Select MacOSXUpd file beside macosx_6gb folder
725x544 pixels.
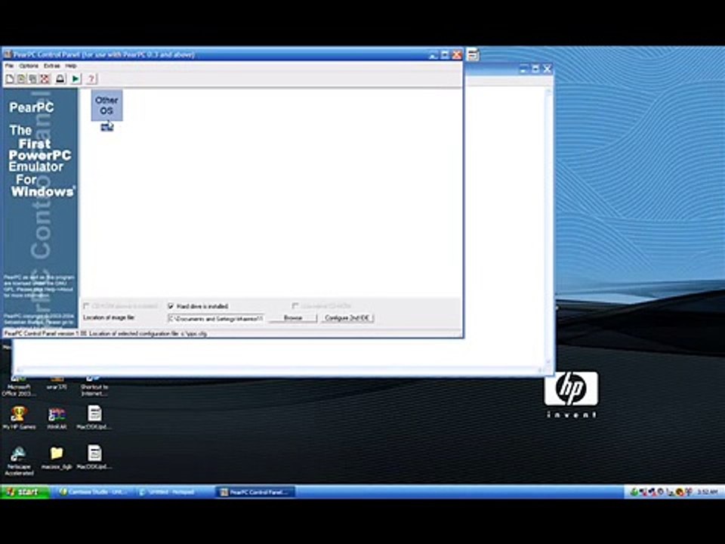click(x=94, y=458)
